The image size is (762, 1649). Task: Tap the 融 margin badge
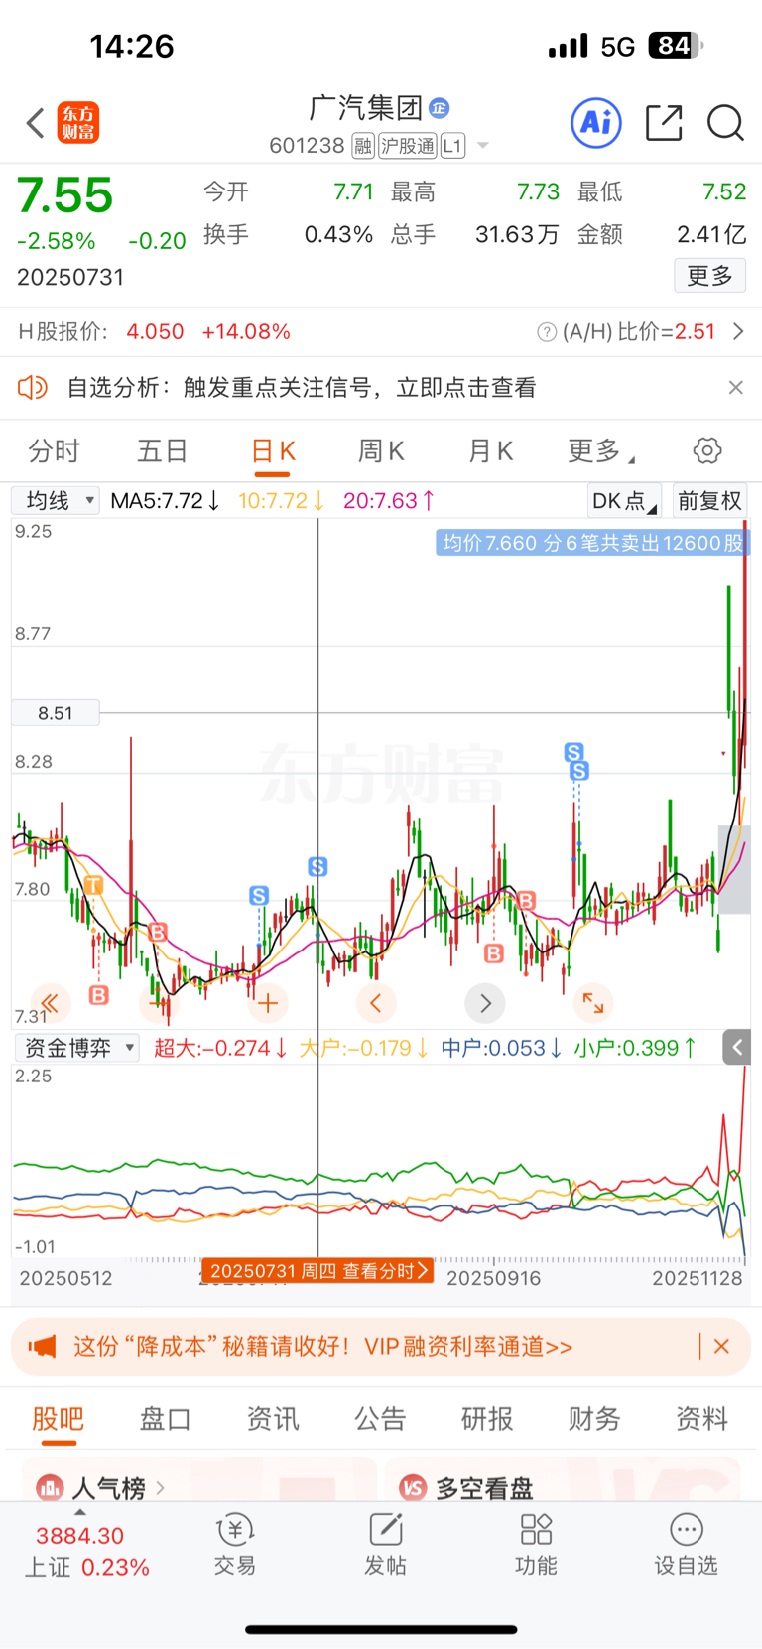(x=363, y=146)
